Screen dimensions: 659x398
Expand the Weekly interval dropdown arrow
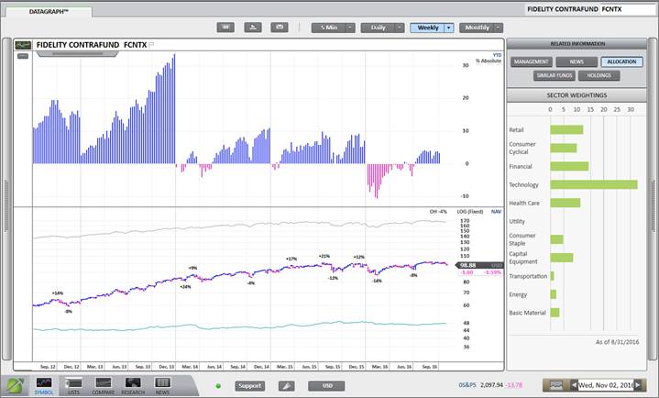click(448, 28)
